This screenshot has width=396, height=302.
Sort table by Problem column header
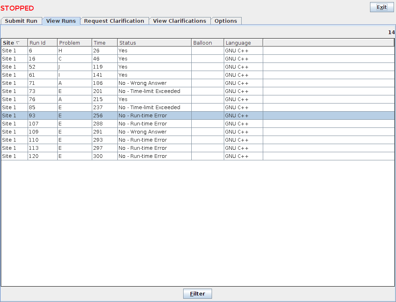[74, 43]
